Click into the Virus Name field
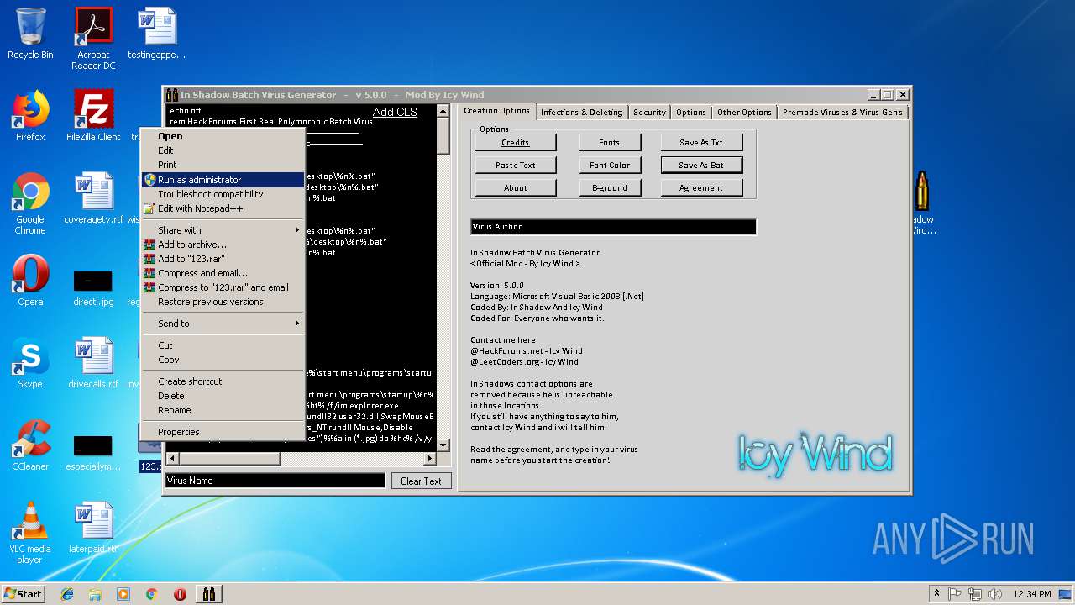This screenshot has width=1075, height=605. 275,481
